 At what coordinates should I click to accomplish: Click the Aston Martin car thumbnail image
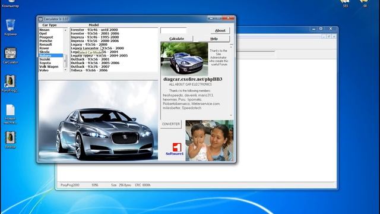[x=184, y=59]
